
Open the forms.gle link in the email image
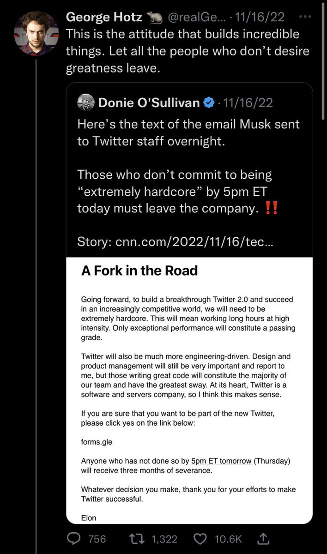coord(97,442)
